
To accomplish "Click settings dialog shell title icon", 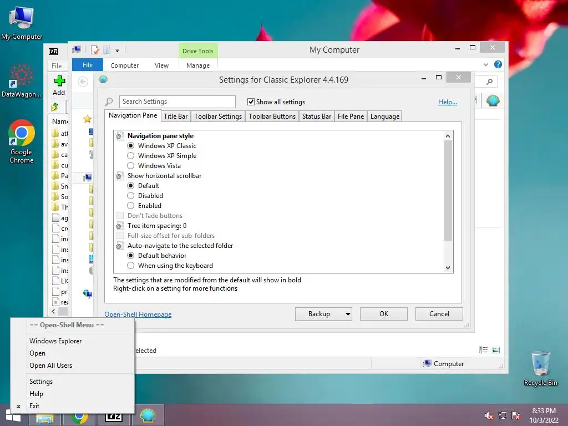I will 103,79.
